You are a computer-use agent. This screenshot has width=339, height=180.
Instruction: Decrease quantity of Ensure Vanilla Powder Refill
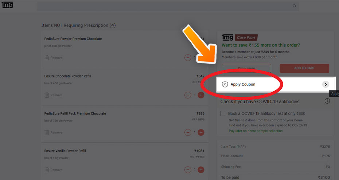pyautogui.click(x=188, y=170)
